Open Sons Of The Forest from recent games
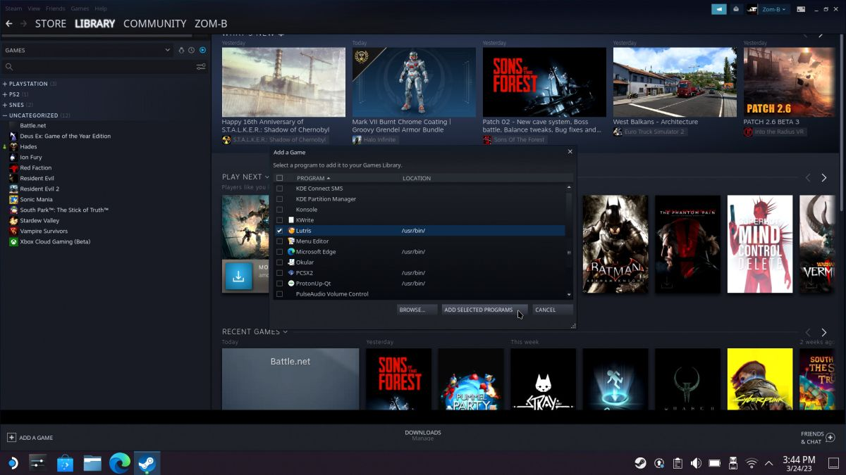The width and height of the screenshot is (846, 475). [x=398, y=379]
